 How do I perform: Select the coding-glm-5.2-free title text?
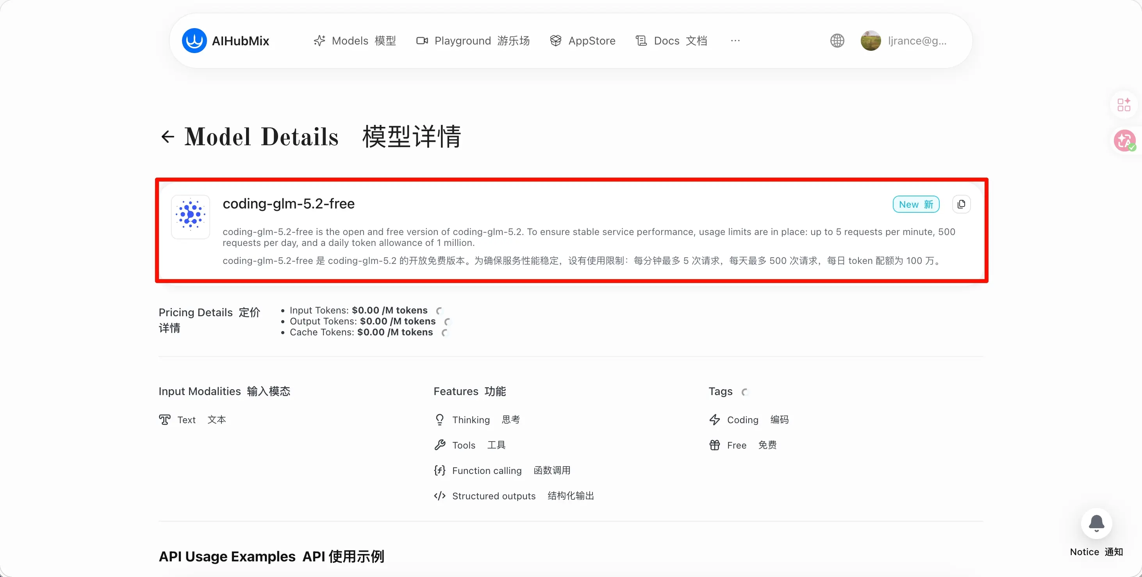tap(289, 203)
